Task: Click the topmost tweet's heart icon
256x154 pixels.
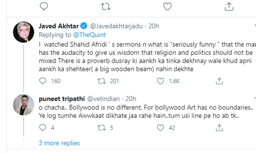Action: pos(167,6)
